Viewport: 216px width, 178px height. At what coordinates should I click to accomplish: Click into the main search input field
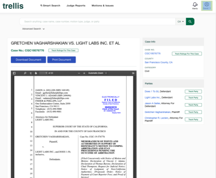pyautogui.click(x=97, y=22)
